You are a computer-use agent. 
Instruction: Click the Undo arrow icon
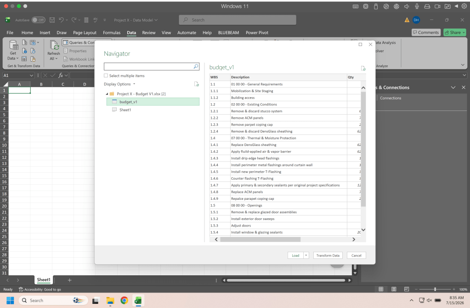click(61, 20)
